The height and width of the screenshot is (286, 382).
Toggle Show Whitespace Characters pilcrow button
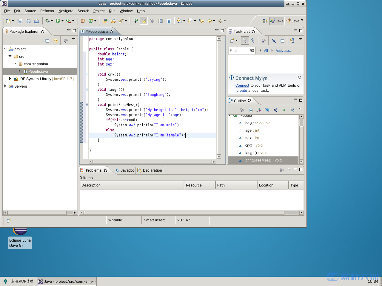click(169, 21)
